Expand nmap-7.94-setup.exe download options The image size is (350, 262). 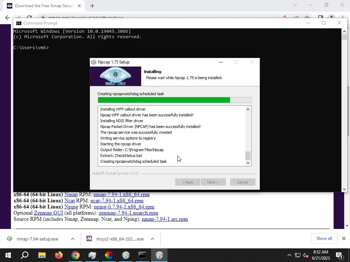(73, 239)
